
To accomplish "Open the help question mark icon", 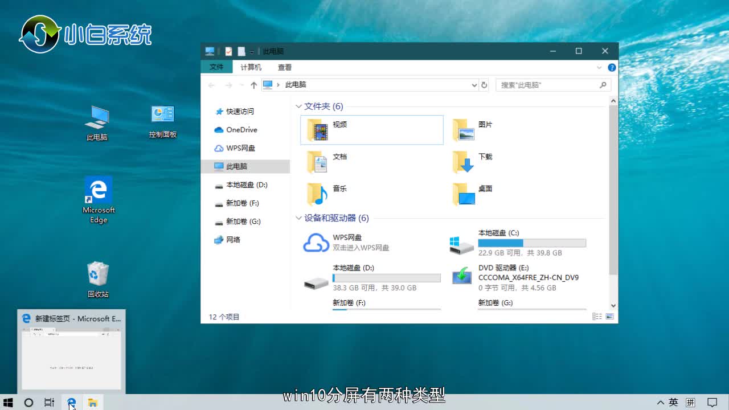I will pyautogui.click(x=611, y=67).
